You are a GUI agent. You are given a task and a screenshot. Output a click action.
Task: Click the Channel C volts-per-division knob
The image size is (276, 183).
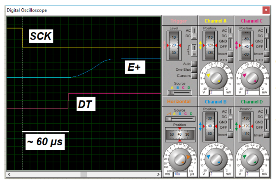point(252,78)
